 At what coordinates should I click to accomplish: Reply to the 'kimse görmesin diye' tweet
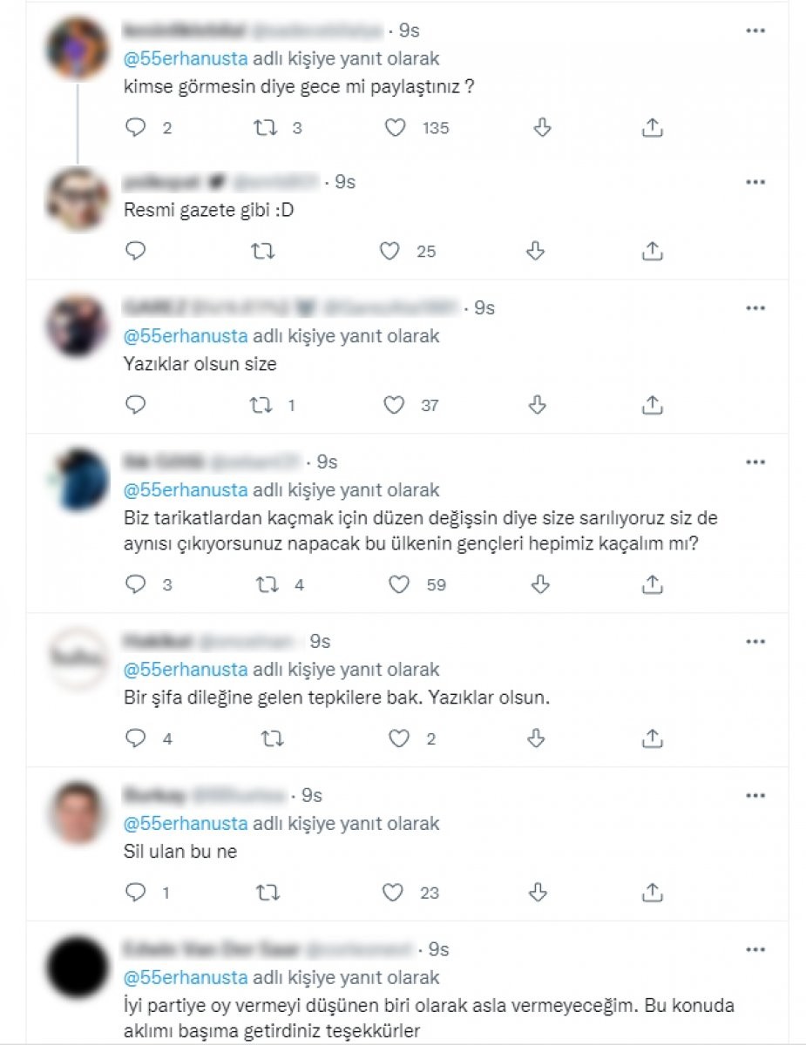coord(136,128)
